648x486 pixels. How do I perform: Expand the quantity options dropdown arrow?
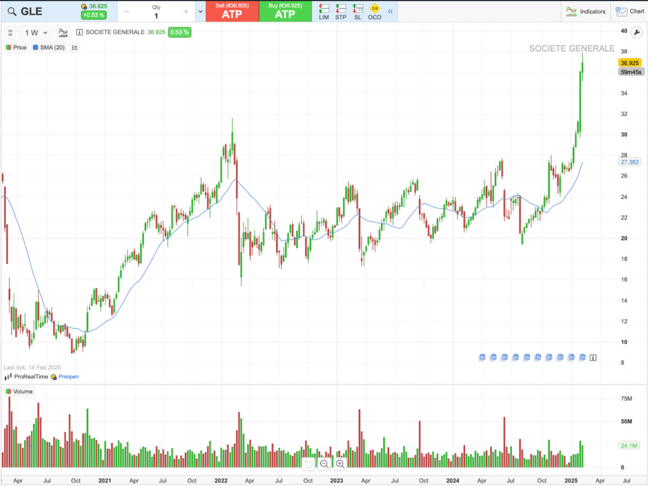click(x=201, y=11)
